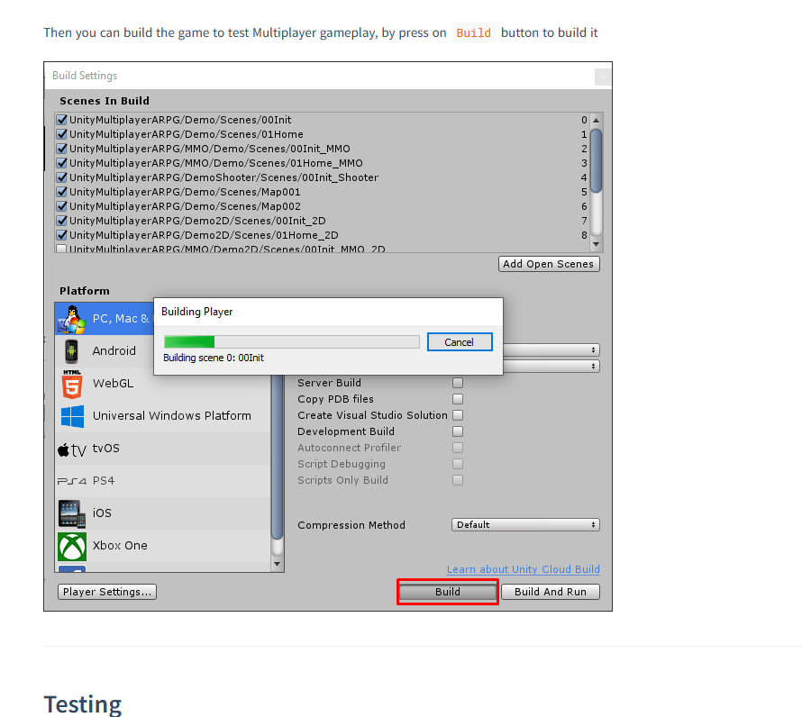802x717 pixels.
Task: Enable Create Visual Studio Solution checkbox
Action: 458,414
